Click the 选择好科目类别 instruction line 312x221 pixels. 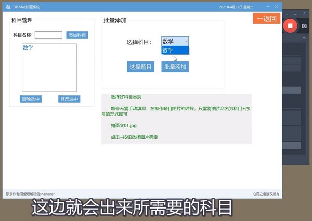pyautogui.click(x=126, y=97)
